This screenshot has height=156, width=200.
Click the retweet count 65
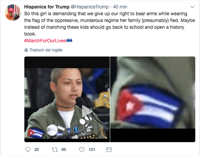(x=64, y=150)
